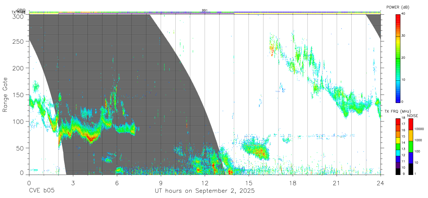Click the CVE b05 radar label
428x198 pixels.
point(41,191)
